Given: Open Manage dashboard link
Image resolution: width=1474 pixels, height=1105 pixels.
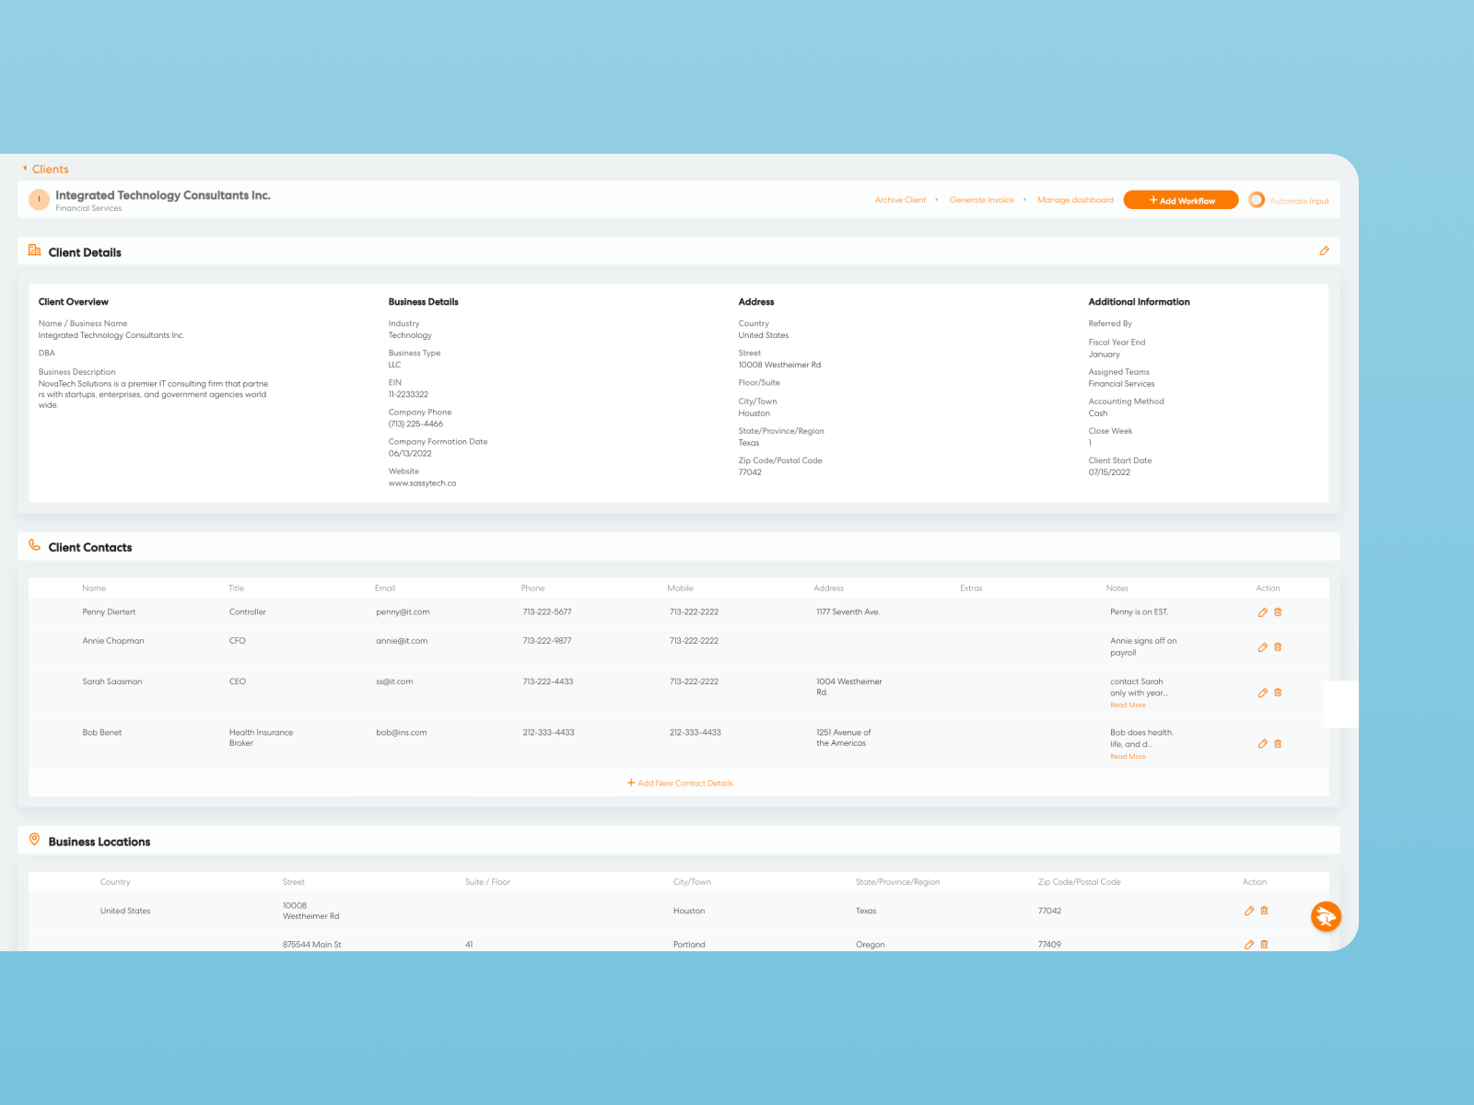Looking at the screenshot, I should (1075, 200).
